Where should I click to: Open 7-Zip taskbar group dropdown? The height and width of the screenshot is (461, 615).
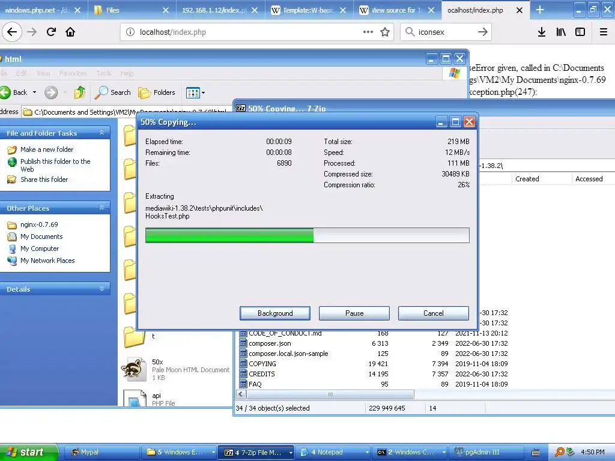pyautogui.click(x=291, y=453)
